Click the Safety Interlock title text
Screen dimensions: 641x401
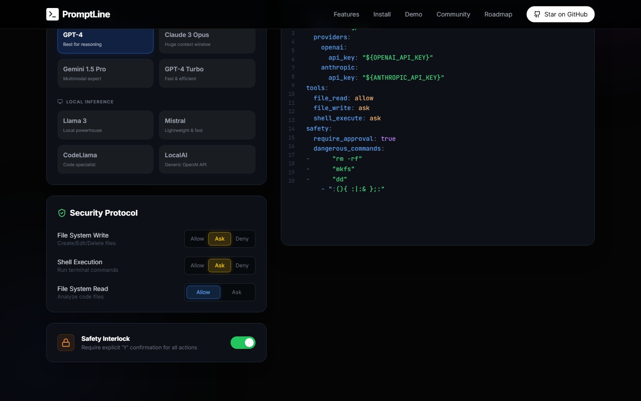click(x=105, y=339)
